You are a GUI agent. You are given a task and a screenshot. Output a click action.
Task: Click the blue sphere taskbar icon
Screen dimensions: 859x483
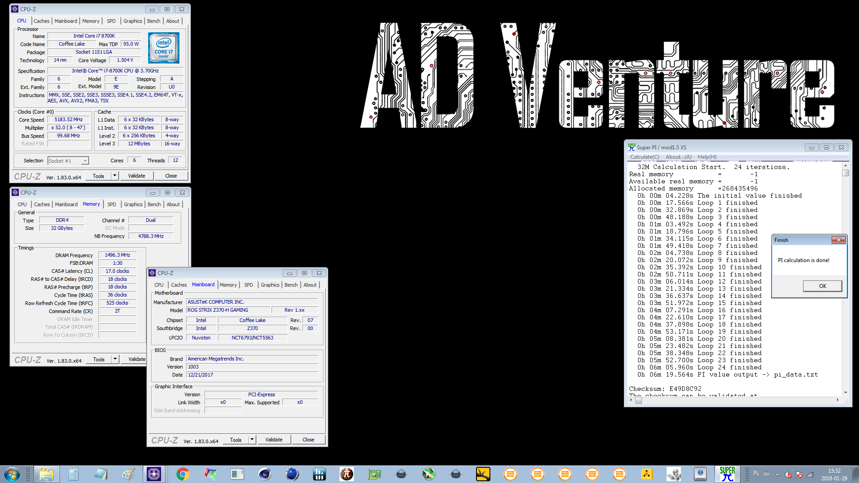pos(292,474)
